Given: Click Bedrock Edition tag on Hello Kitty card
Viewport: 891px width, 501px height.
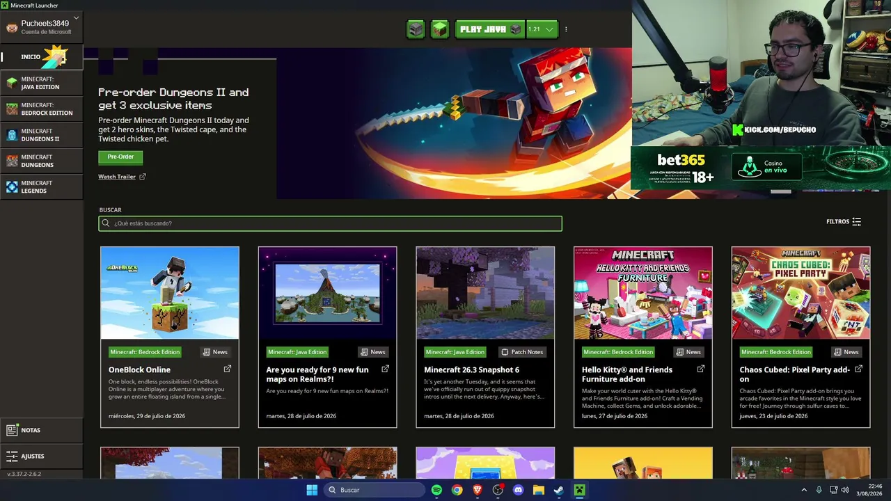Looking at the screenshot, I should pos(619,352).
